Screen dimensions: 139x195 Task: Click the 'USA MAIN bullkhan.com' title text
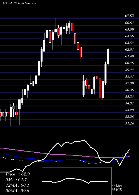tap(19, 3)
